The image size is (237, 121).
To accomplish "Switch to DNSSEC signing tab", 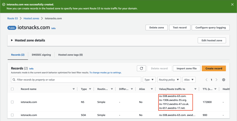I will [41, 55].
